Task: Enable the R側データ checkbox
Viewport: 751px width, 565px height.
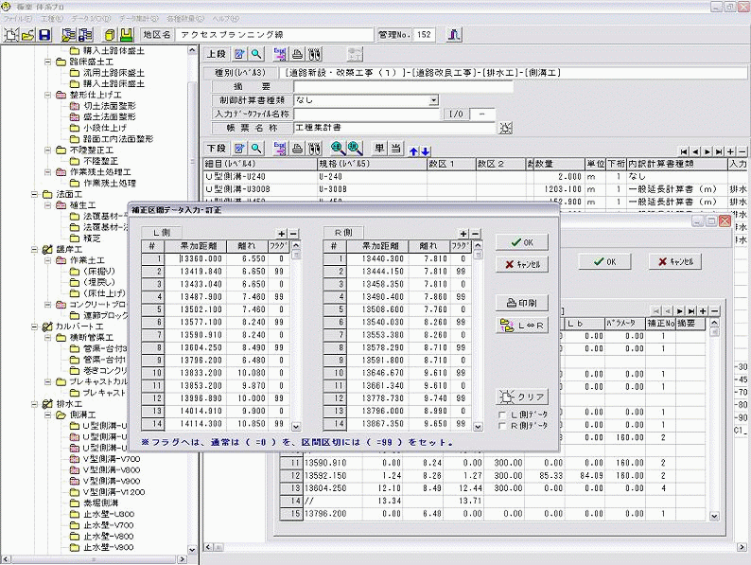Action: click(503, 428)
